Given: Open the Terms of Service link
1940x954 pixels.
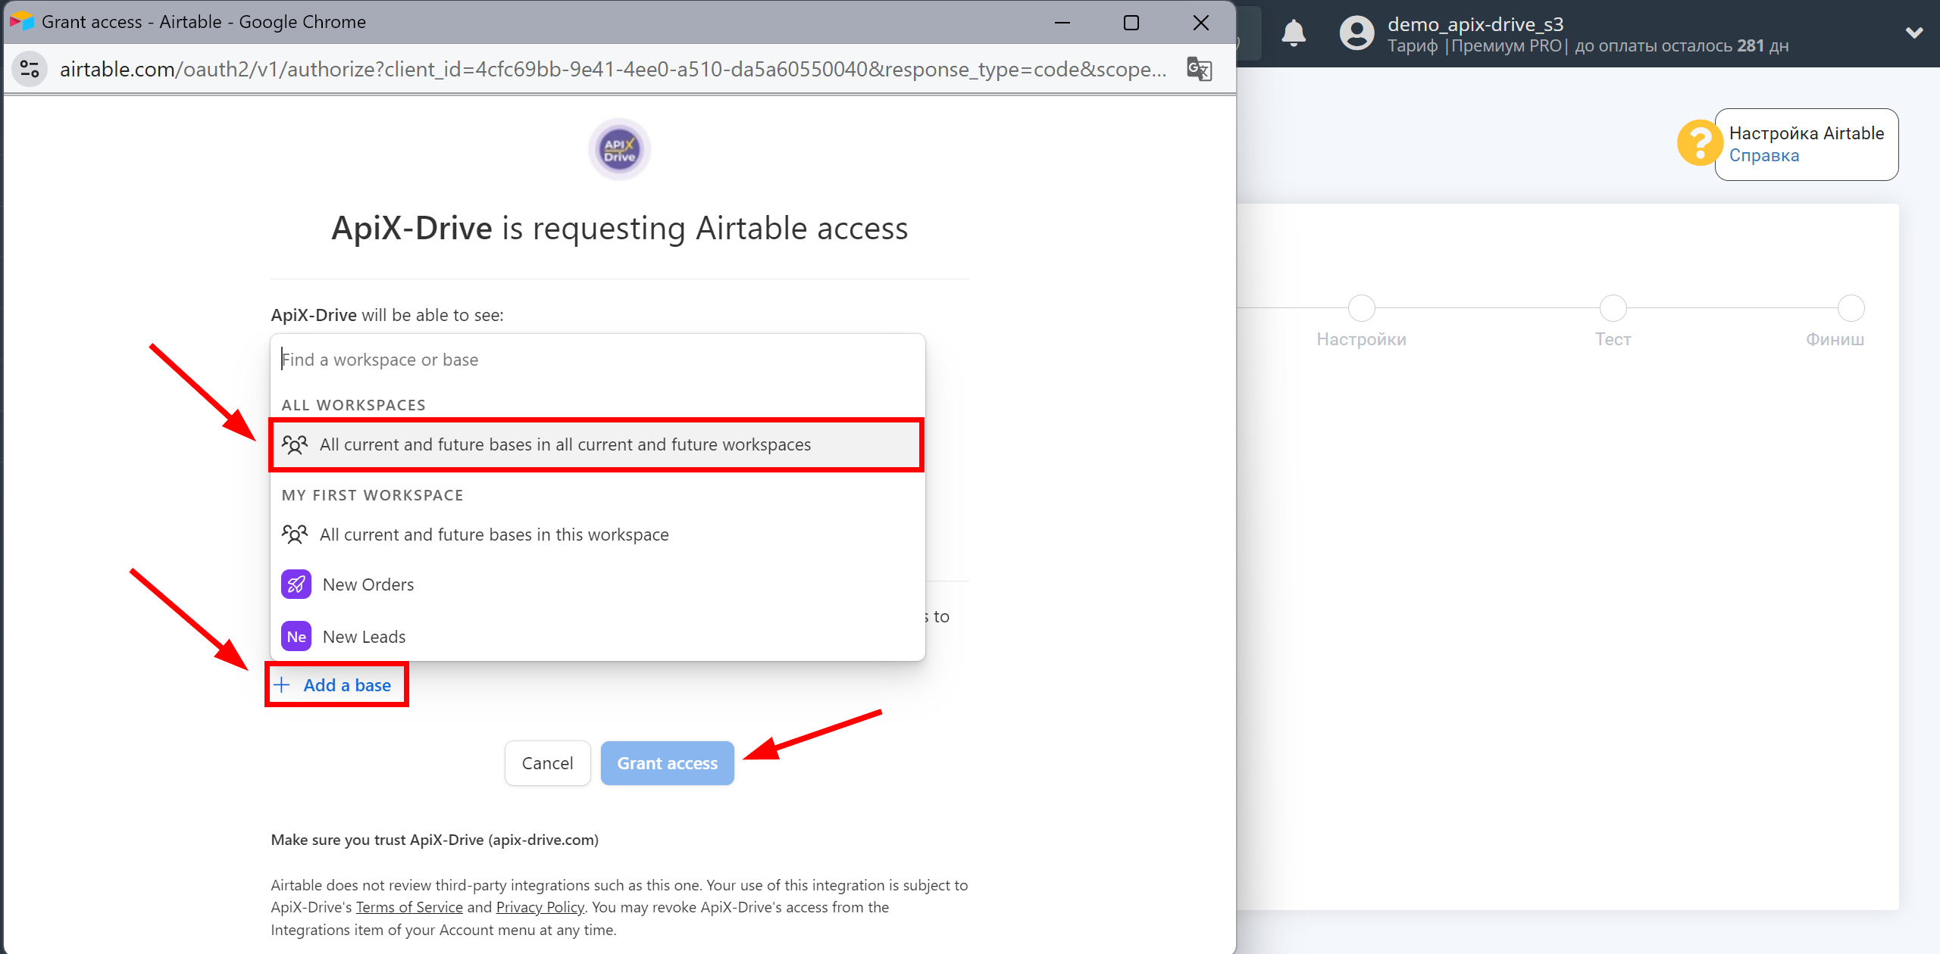Looking at the screenshot, I should click(409, 907).
